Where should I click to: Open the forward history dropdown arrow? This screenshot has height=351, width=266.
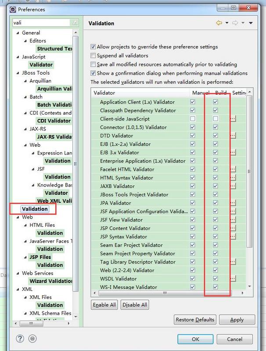coord(243,23)
